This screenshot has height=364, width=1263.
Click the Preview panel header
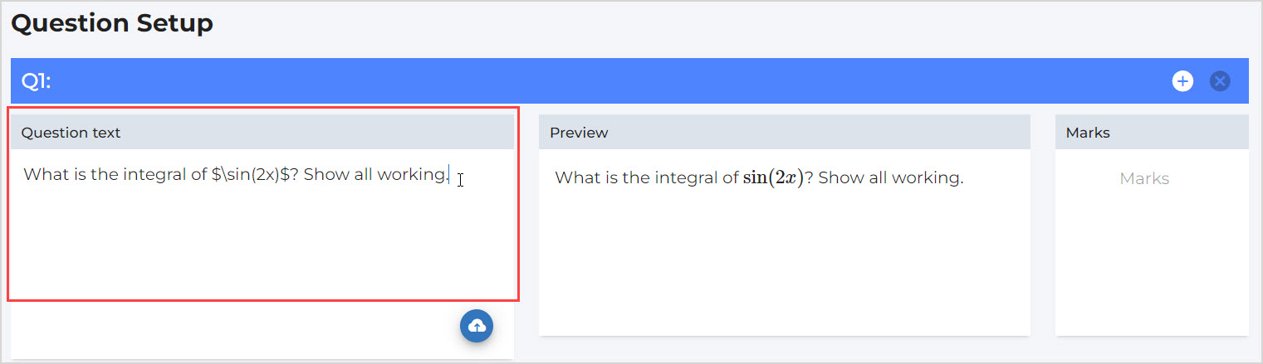tap(579, 133)
